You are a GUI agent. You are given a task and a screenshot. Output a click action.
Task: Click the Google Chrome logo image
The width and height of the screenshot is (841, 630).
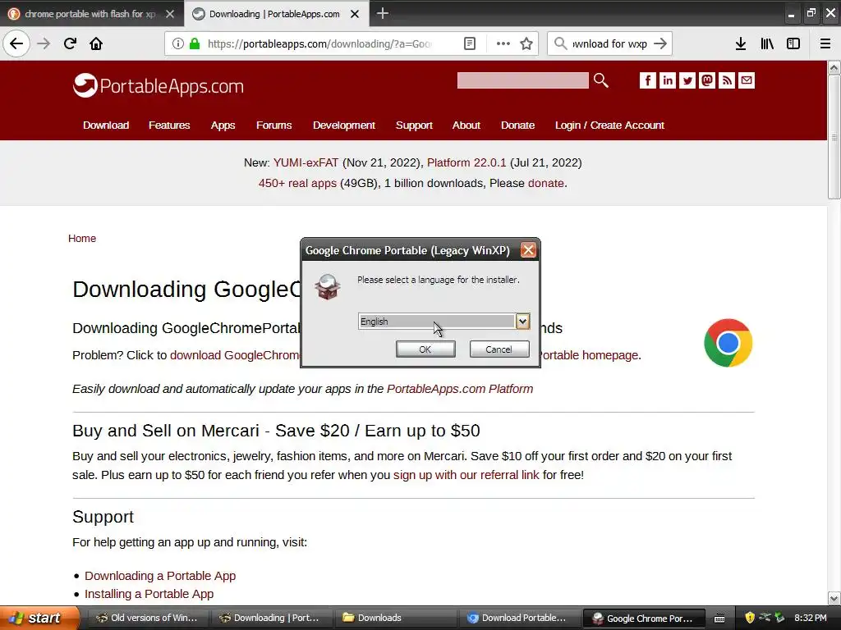728,343
